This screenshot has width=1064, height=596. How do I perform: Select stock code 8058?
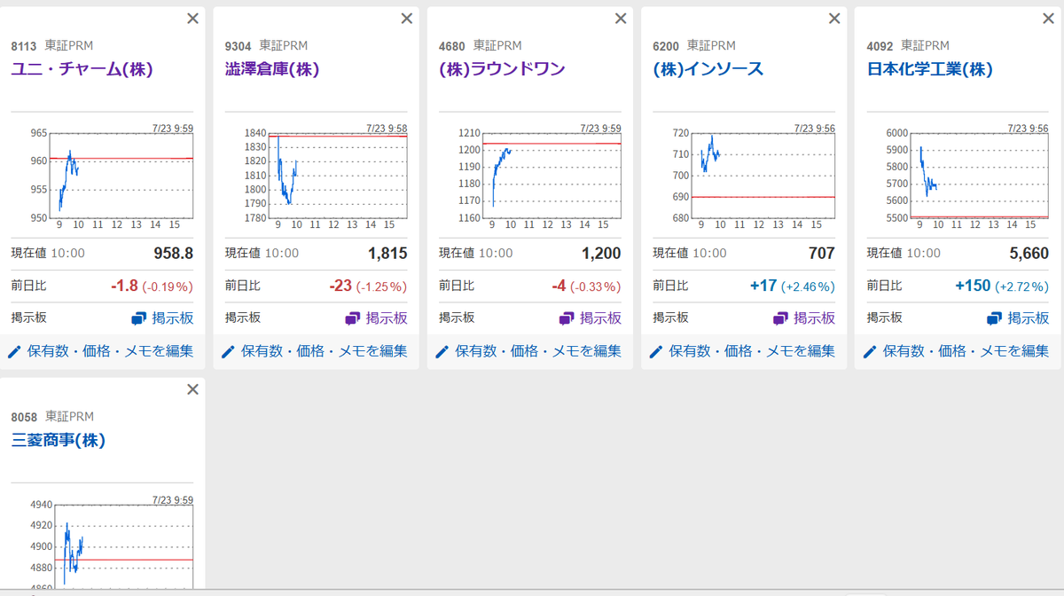(x=24, y=417)
